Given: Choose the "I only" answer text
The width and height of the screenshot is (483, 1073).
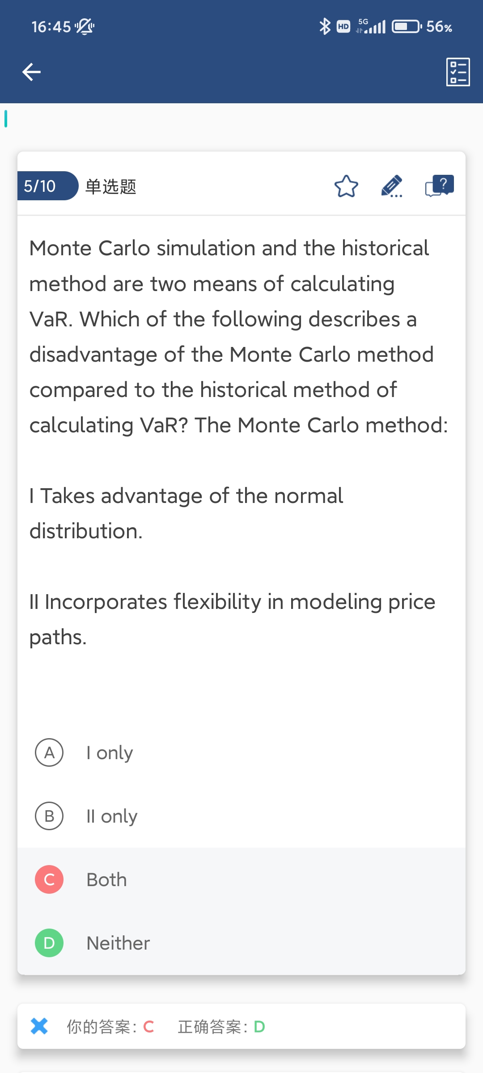Looking at the screenshot, I should tap(110, 753).
